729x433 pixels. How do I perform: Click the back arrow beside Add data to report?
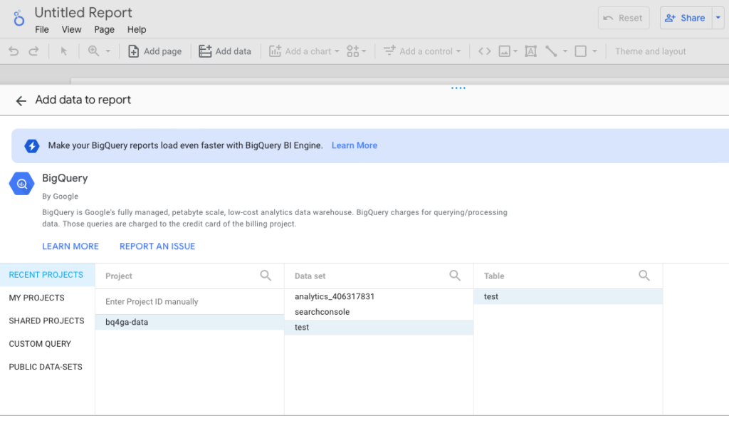pyautogui.click(x=21, y=100)
